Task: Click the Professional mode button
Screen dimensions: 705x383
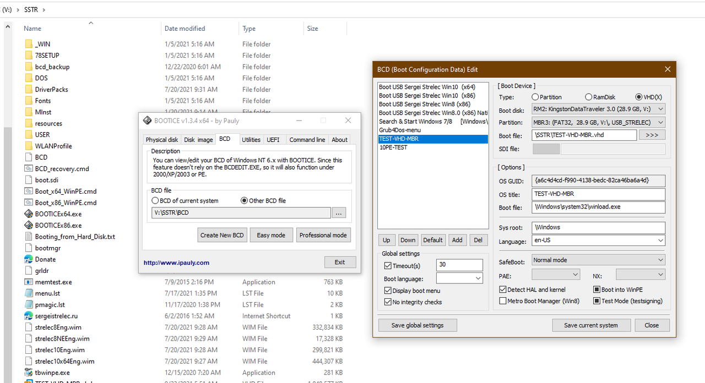Action: 323,235
